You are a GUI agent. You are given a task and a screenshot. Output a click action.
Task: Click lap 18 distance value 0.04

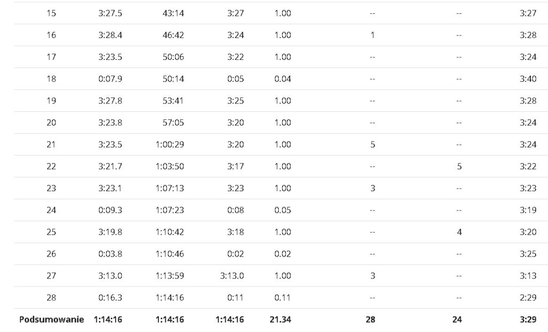[x=283, y=79]
